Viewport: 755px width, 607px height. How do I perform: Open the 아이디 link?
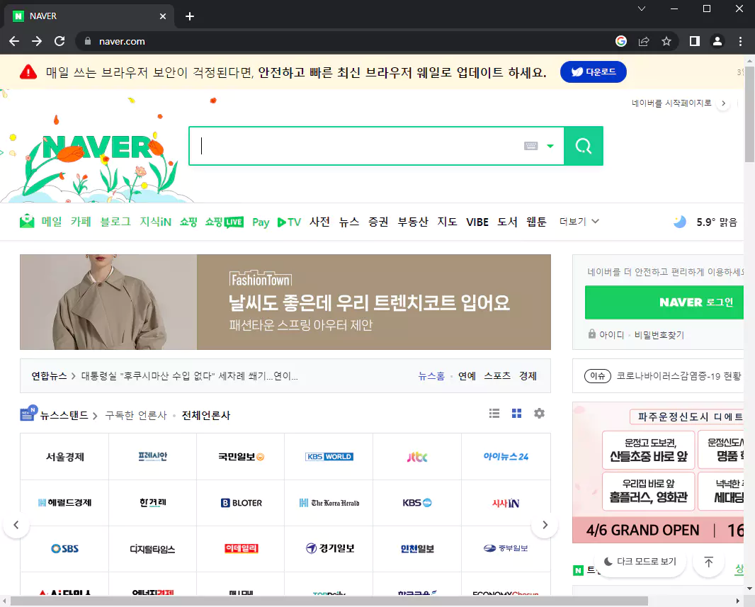611,334
